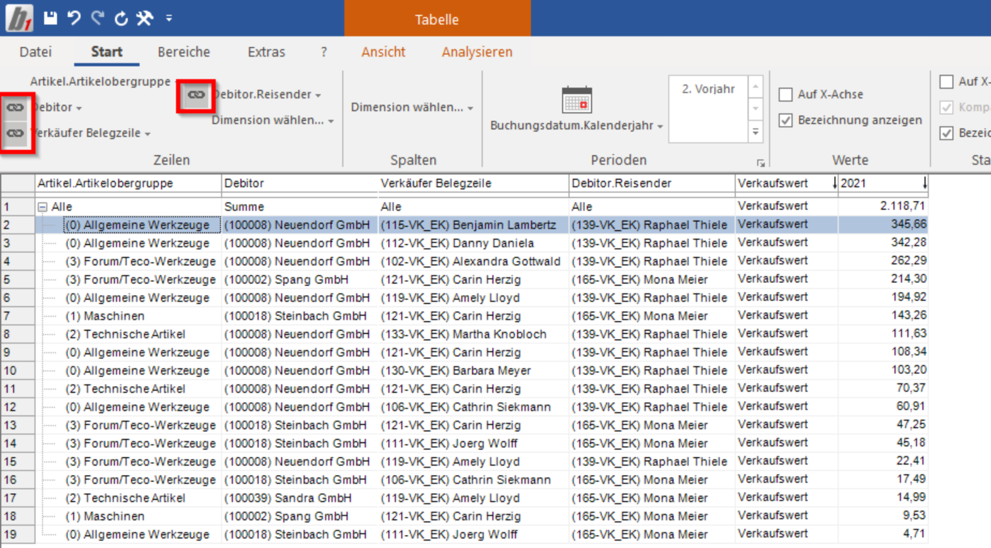Select (100002) Spang GmbH in row 5
This screenshot has height=548, width=991.
click(x=300, y=279)
